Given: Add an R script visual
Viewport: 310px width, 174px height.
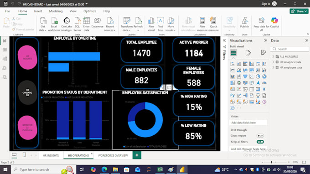Looking at the screenshot, I should click(264, 89).
